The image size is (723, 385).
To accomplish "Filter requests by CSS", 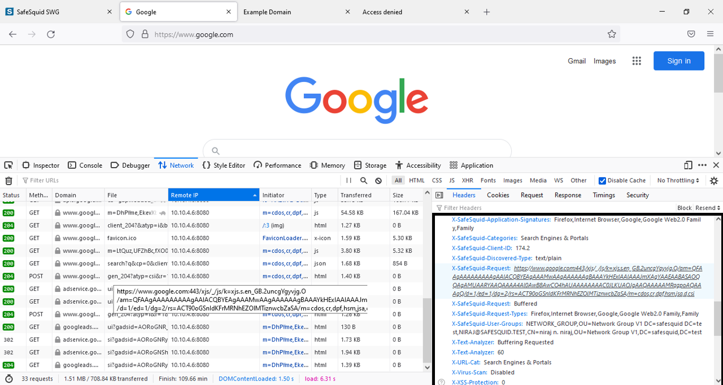I will coord(437,181).
